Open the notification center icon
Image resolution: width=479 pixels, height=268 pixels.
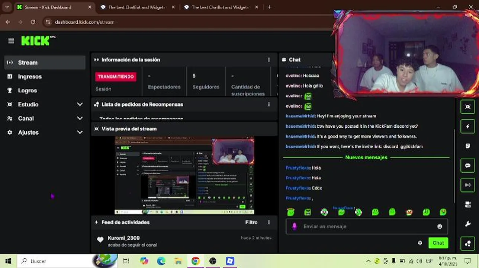[x=467, y=261]
